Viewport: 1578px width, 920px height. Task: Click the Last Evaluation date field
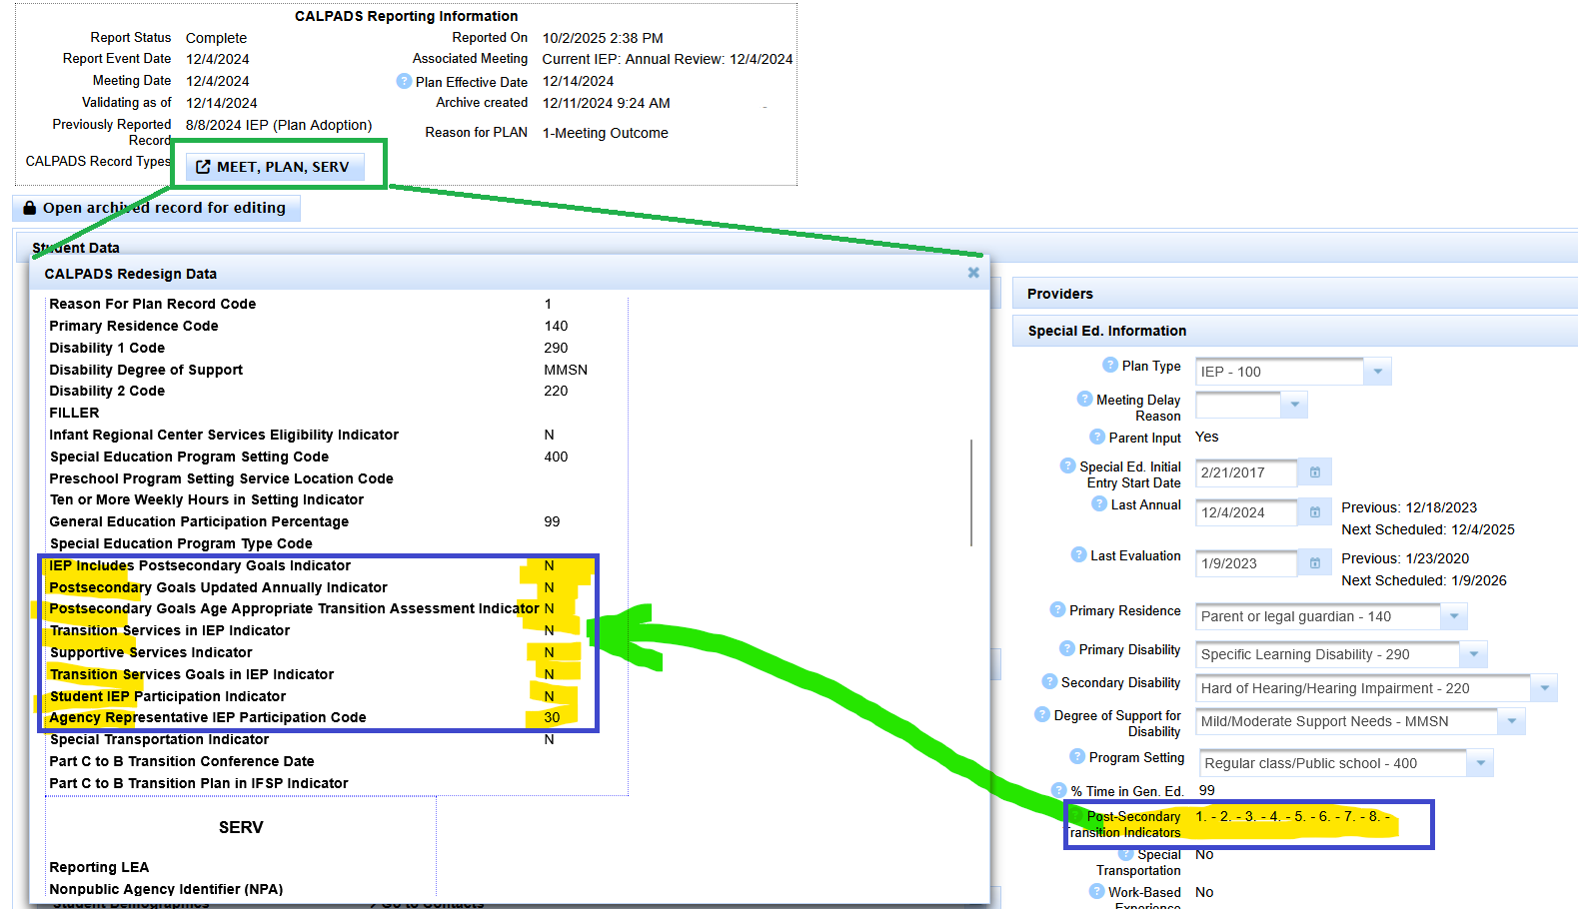(1245, 563)
